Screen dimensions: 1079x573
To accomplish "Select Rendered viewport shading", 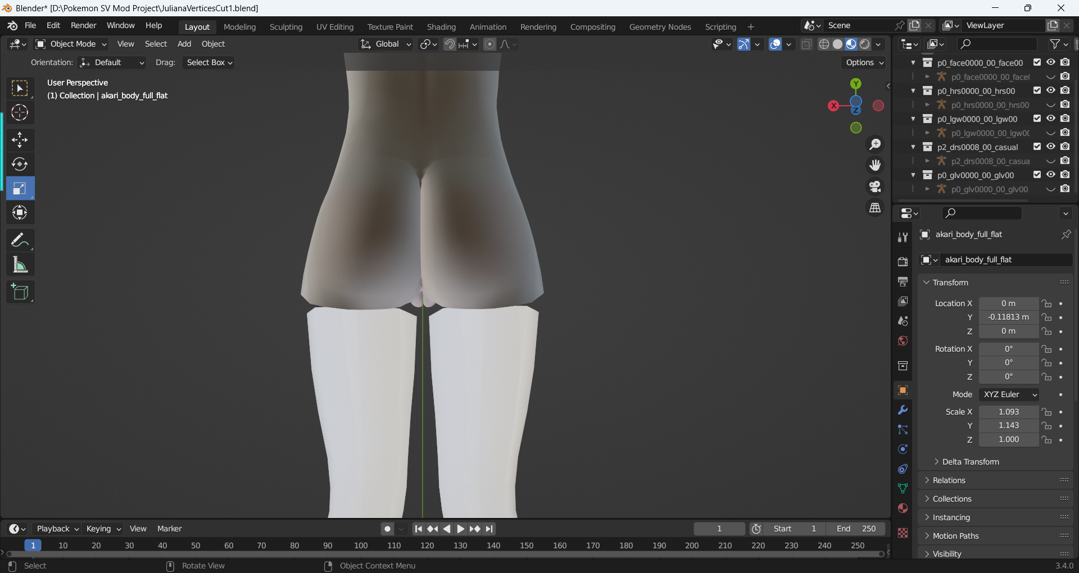I will 865,44.
